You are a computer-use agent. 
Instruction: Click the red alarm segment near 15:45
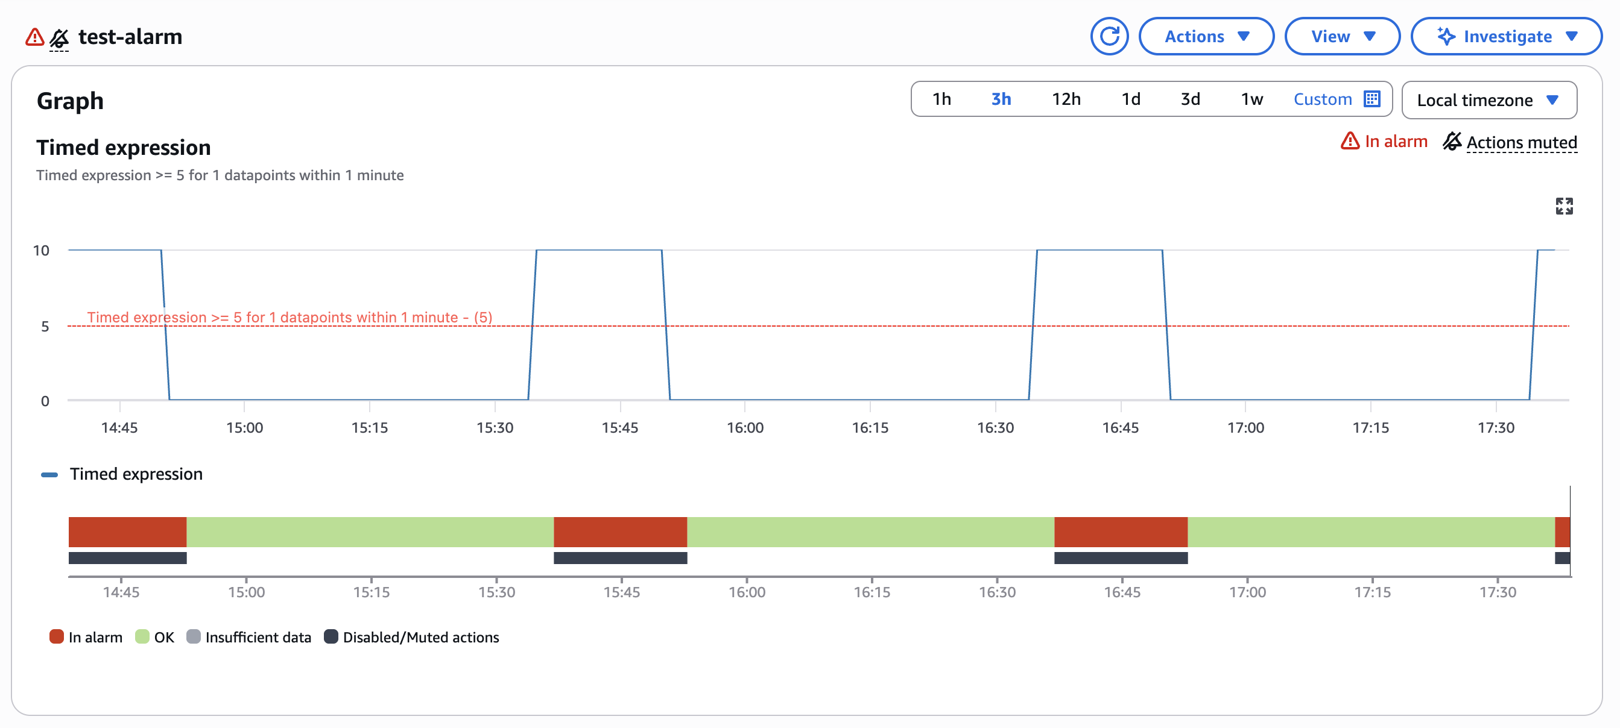pos(620,532)
